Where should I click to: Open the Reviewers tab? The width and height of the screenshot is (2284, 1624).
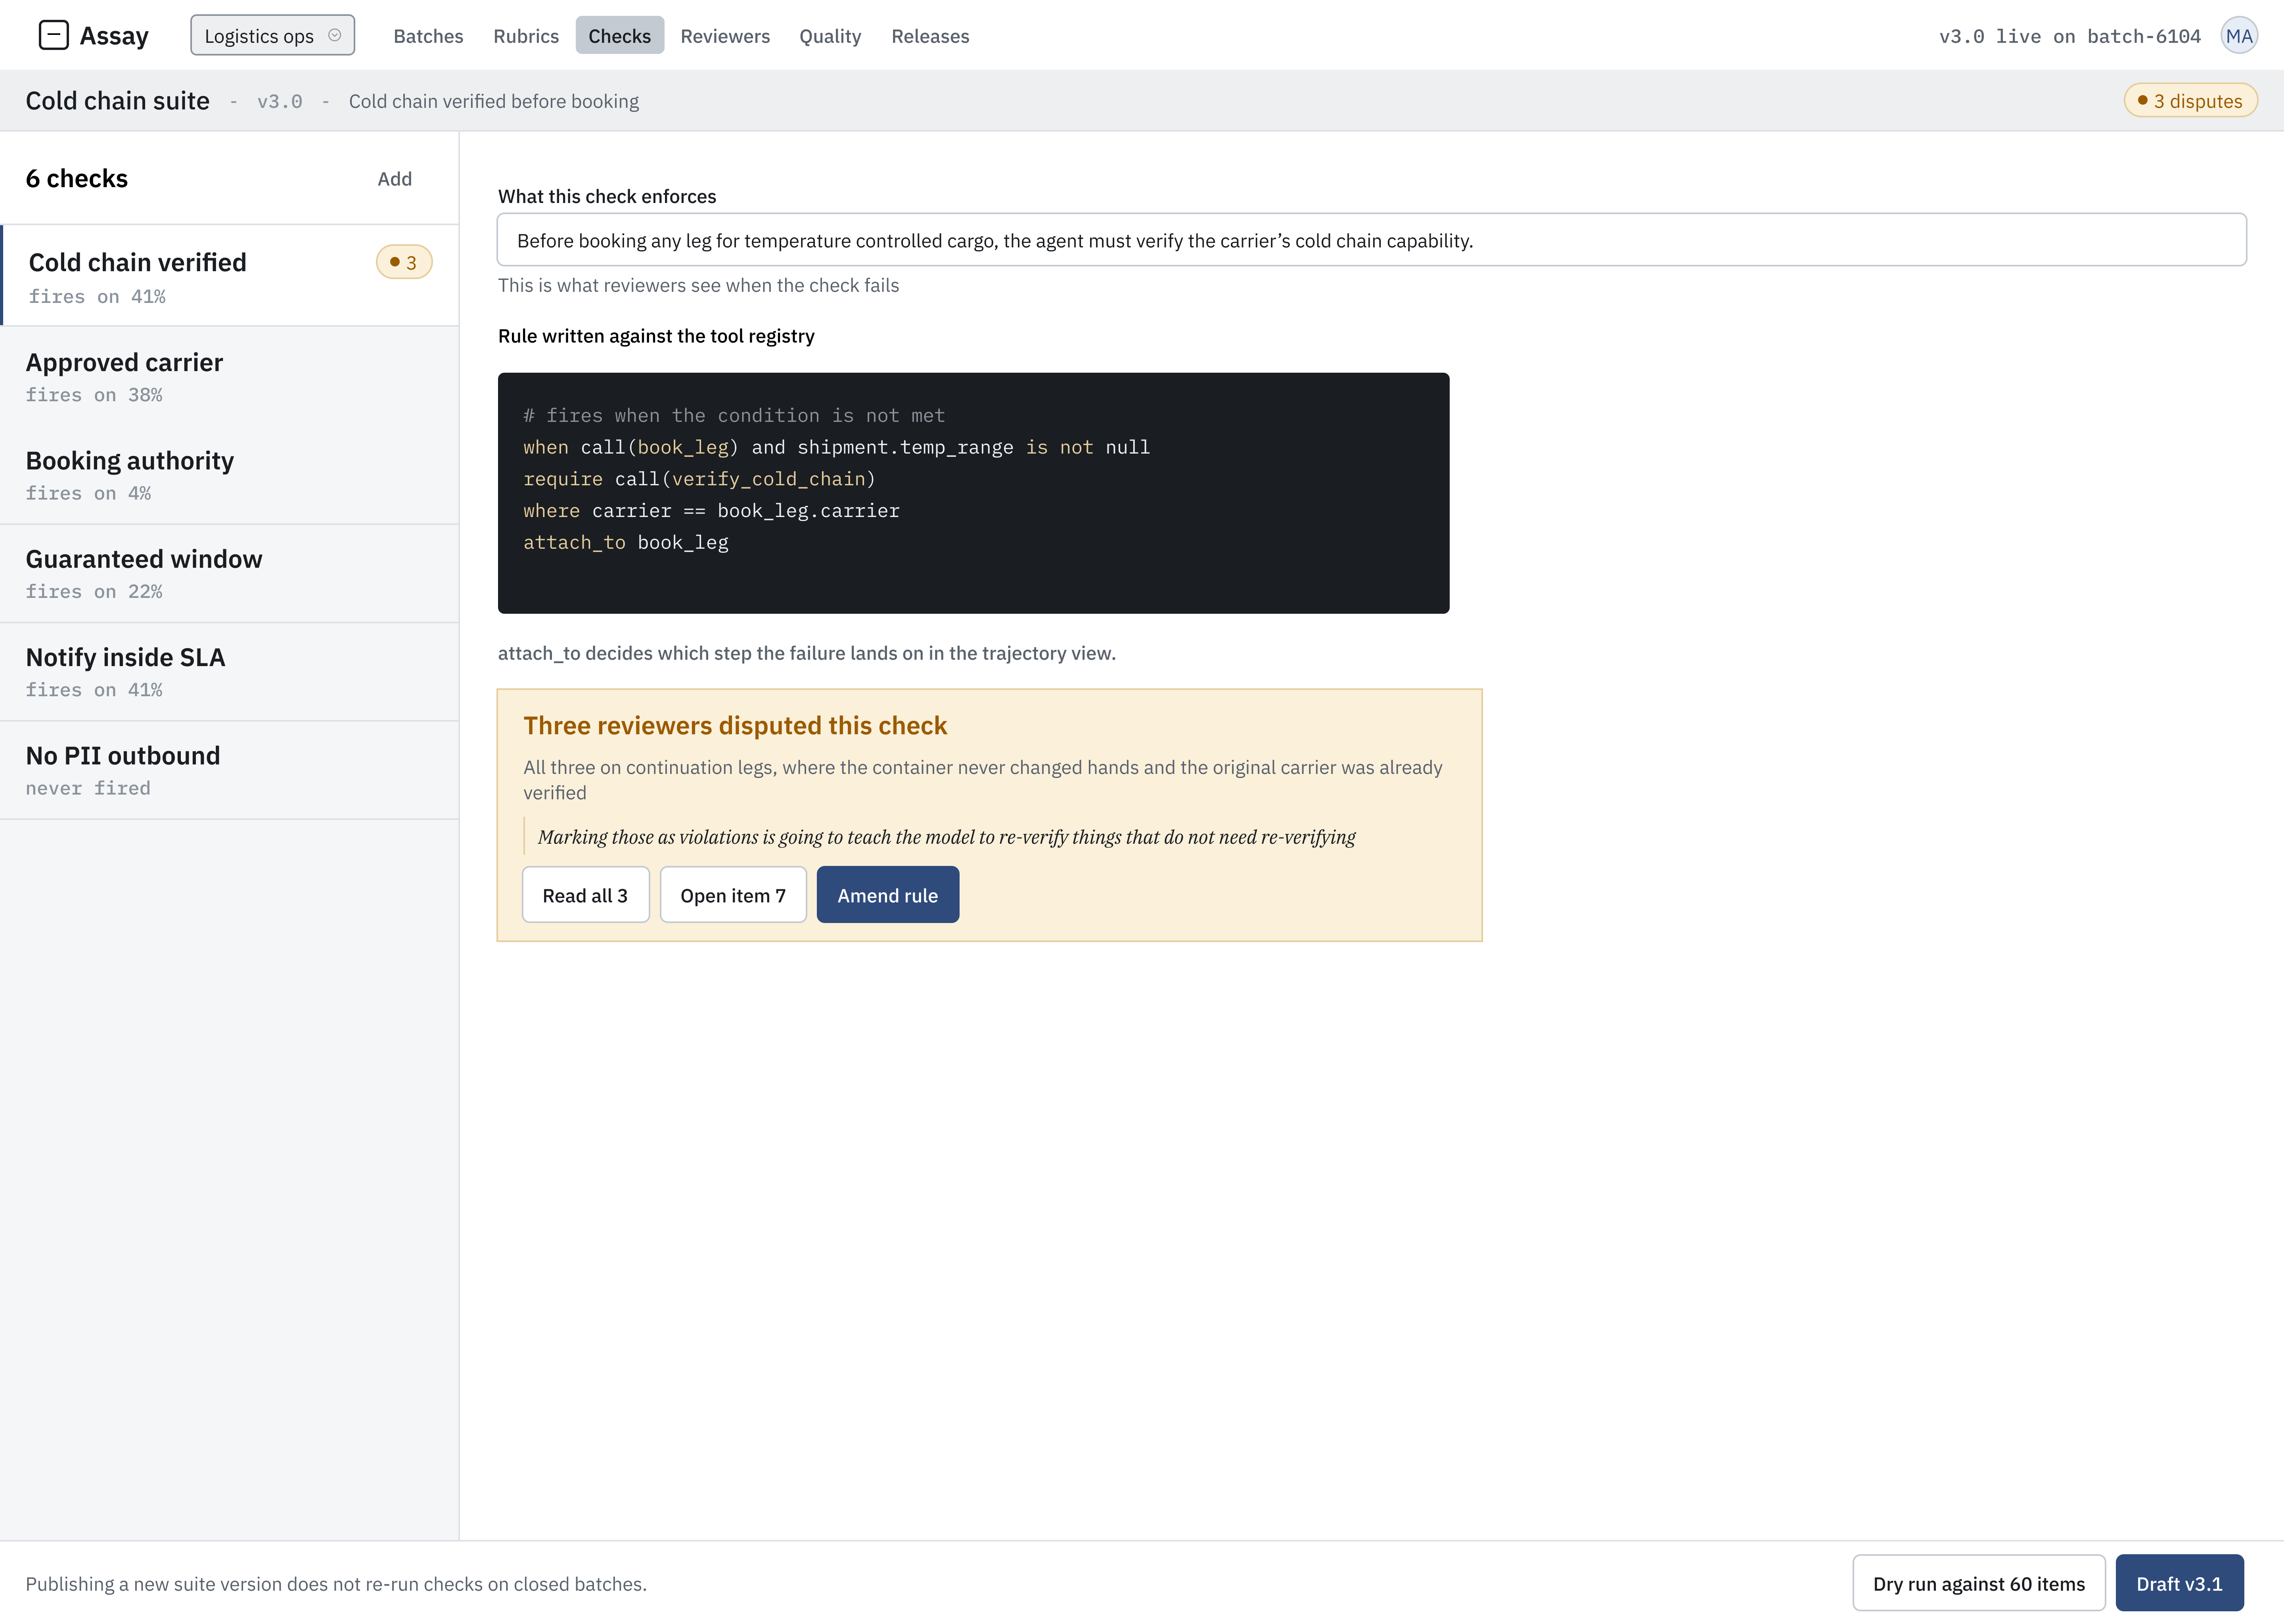pyautogui.click(x=725, y=36)
